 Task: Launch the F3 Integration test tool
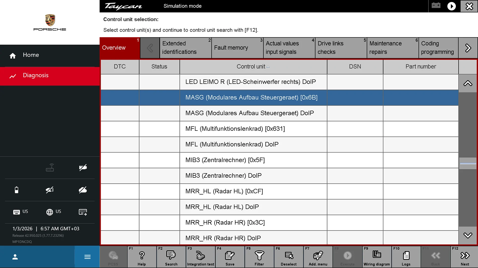coord(201,257)
